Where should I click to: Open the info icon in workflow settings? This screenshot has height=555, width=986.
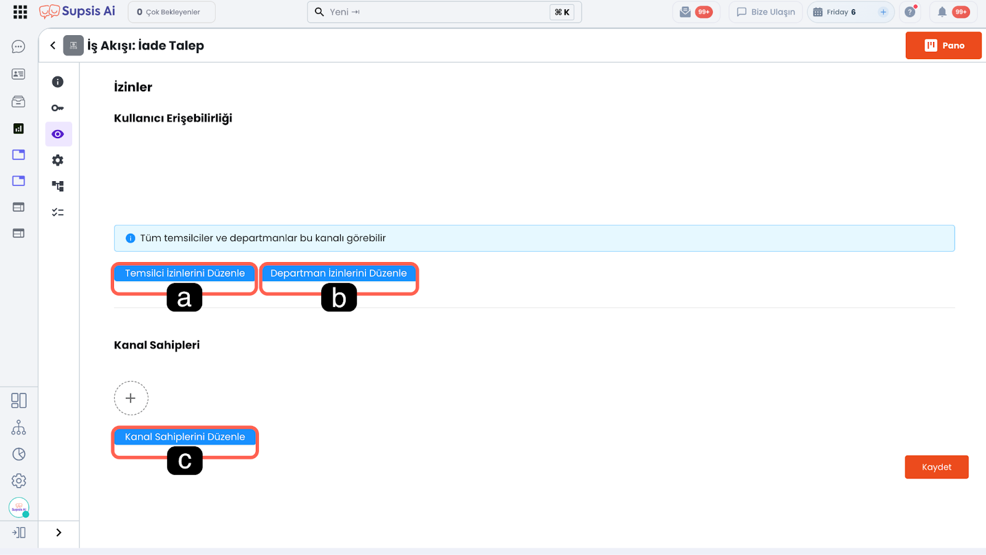click(x=58, y=82)
